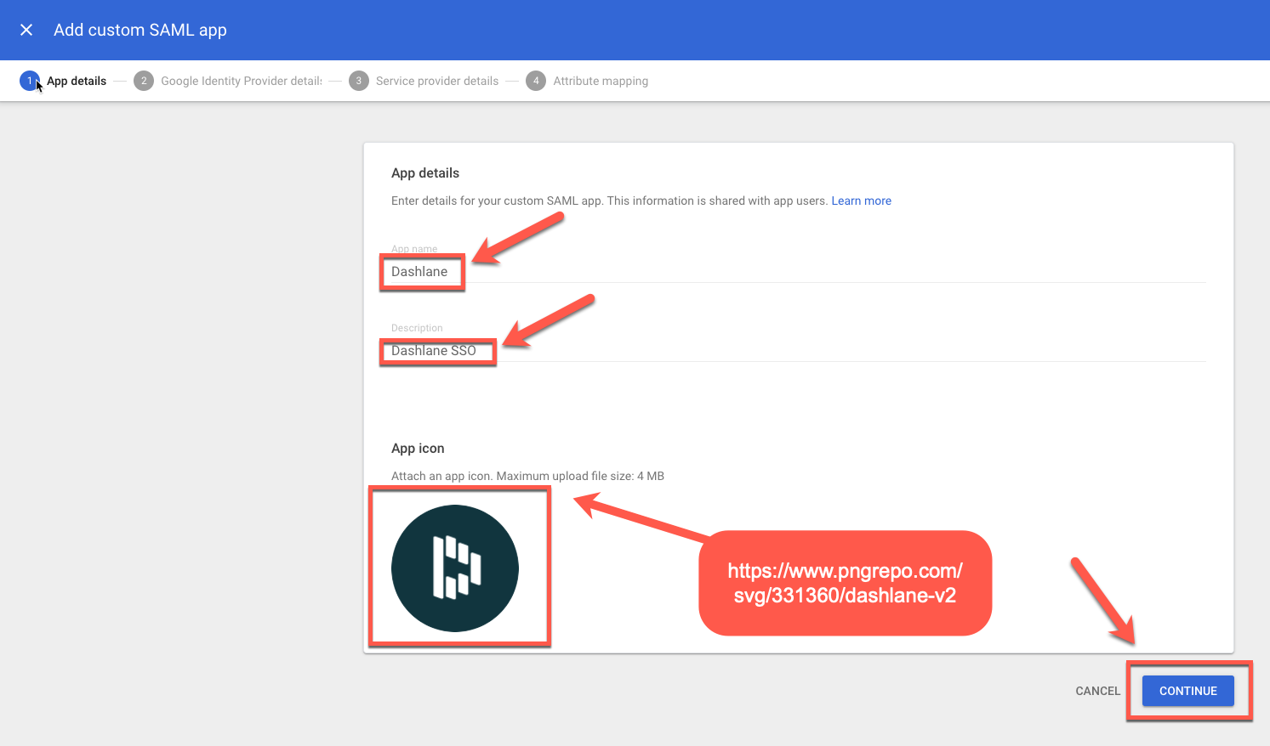1270x746 pixels.
Task: Go to Attribute mapping step
Action: (x=601, y=81)
